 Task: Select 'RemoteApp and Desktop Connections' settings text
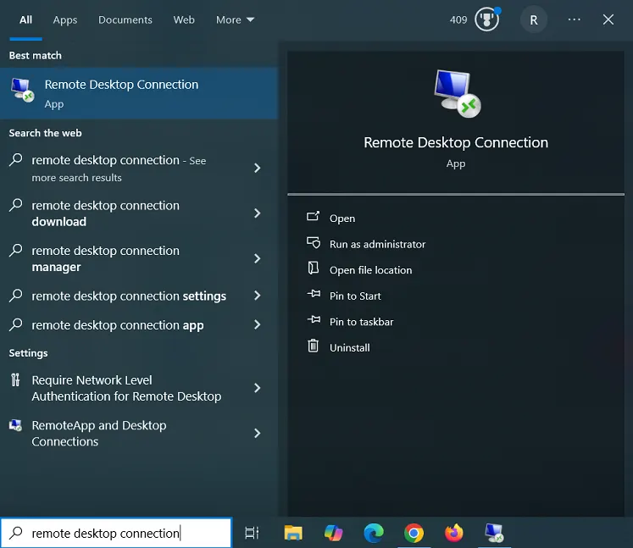[x=99, y=434]
